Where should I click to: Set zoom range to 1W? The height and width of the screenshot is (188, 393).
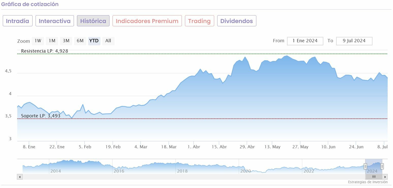38,41
